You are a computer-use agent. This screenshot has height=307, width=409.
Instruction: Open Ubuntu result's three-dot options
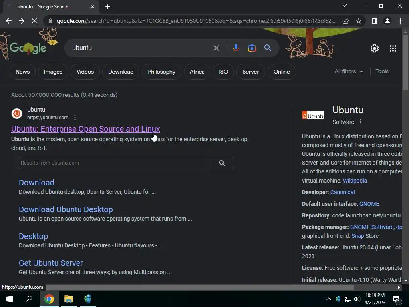75,118
